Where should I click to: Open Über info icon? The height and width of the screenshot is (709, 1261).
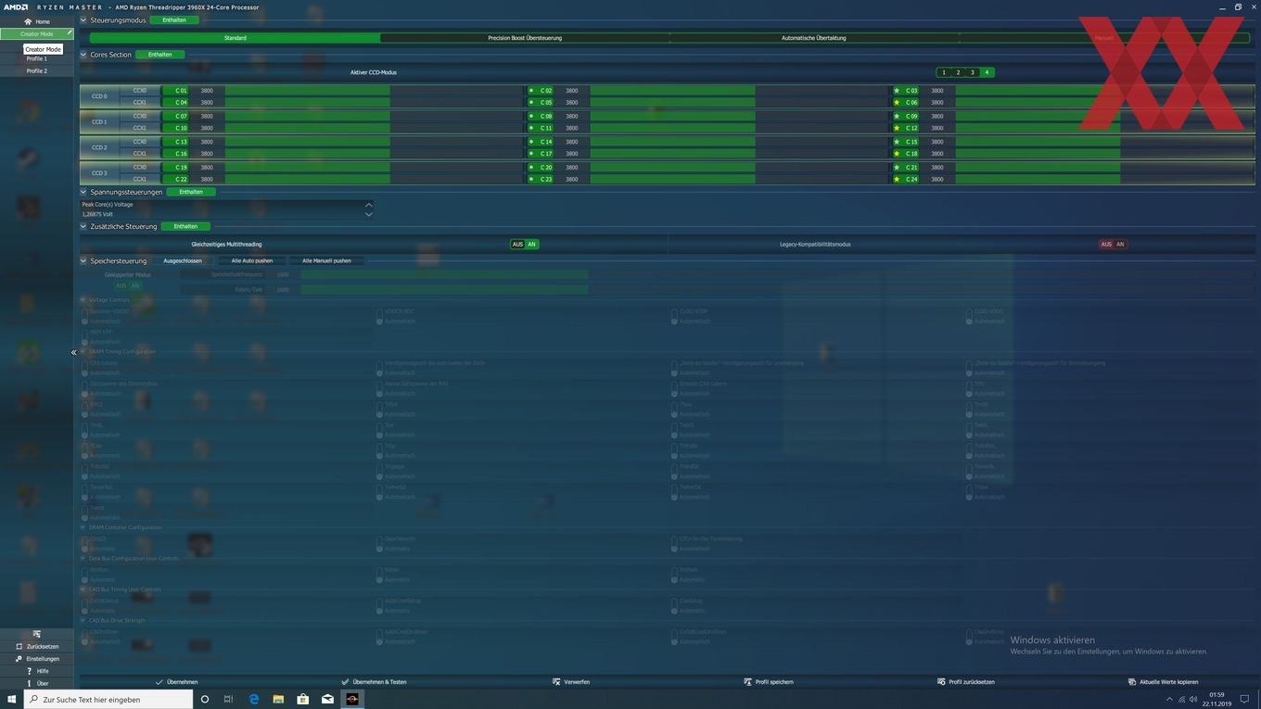(x=30, y=683)
